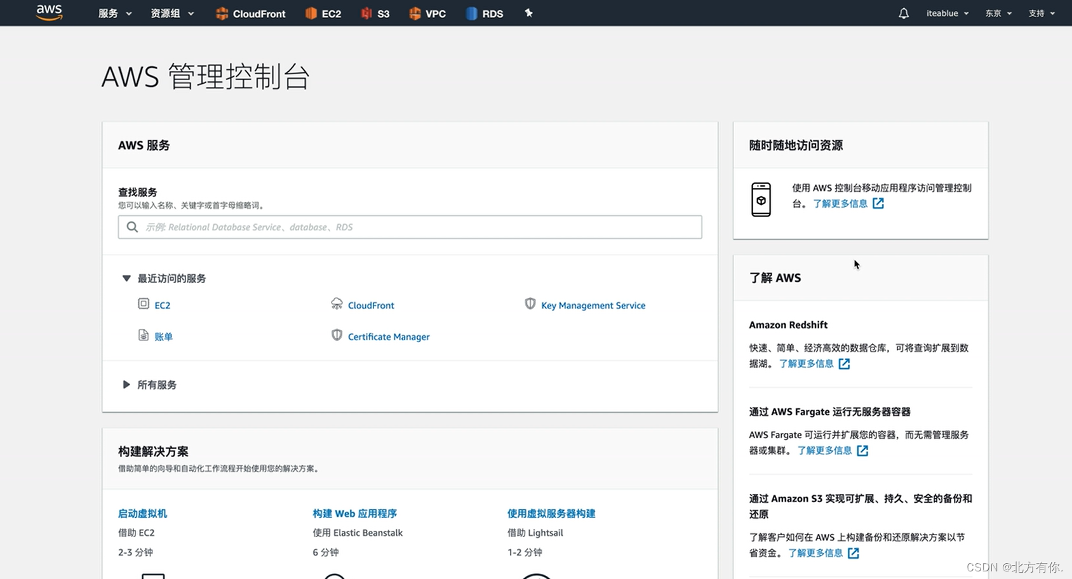Click the CloudFront cloud icon in recent services
Viewport: 1072px width, 579px height.
(337, 304)
